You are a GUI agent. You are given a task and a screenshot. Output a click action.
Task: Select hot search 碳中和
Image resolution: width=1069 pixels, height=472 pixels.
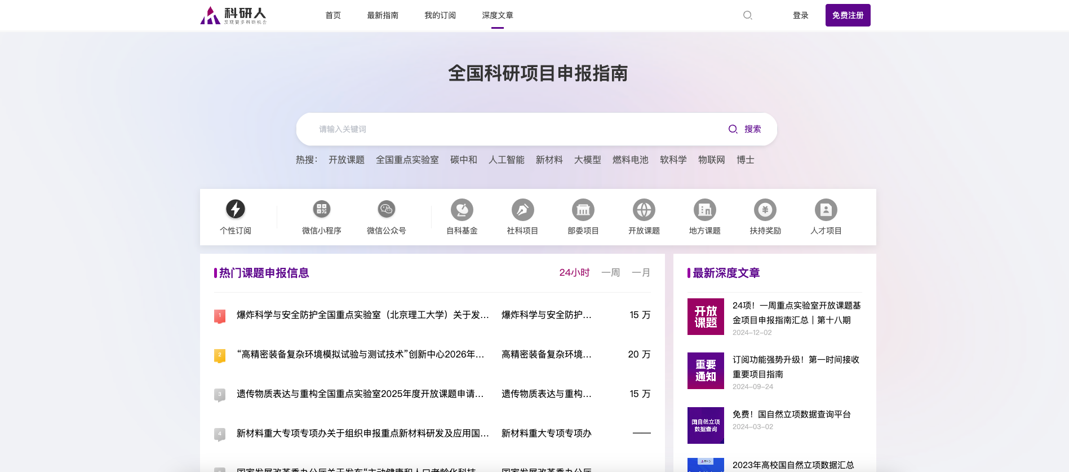point(464,160)
